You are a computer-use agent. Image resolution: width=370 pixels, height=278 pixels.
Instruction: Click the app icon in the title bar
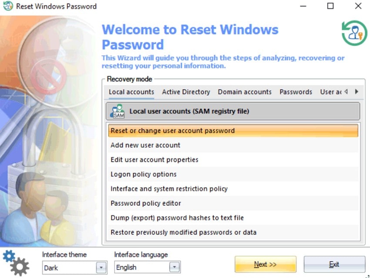7,6
